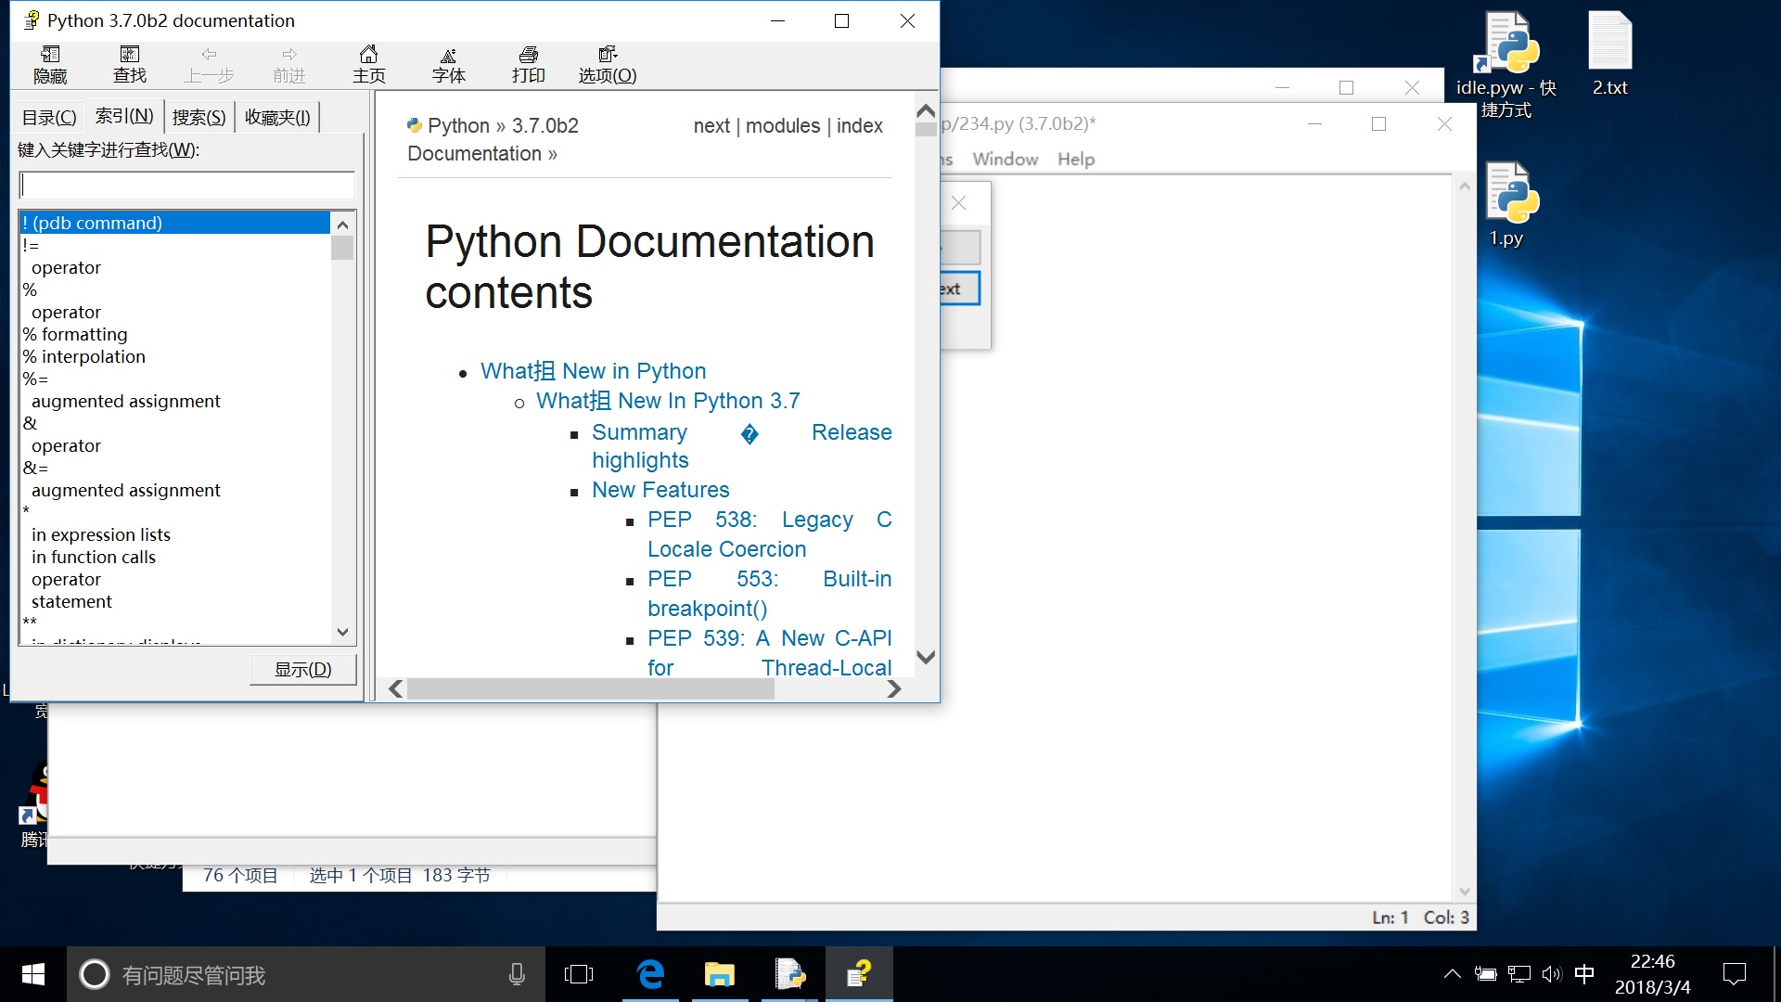Click the keyword search input field

point(187,185)
